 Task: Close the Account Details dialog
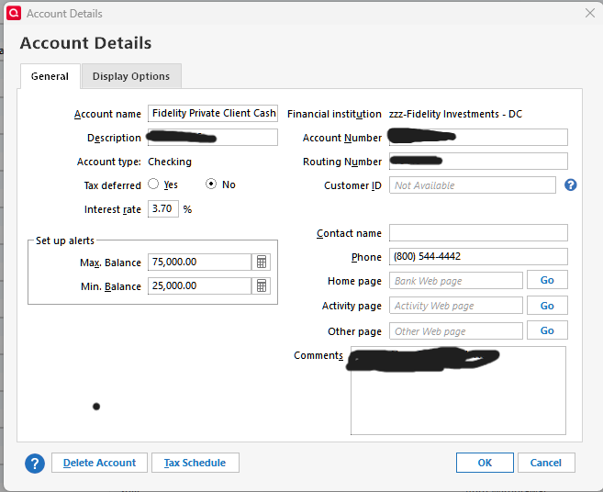pyautogui.click(x=589, y=13)
